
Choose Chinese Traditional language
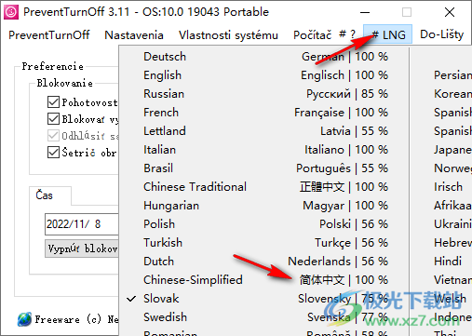pos(264,187)
